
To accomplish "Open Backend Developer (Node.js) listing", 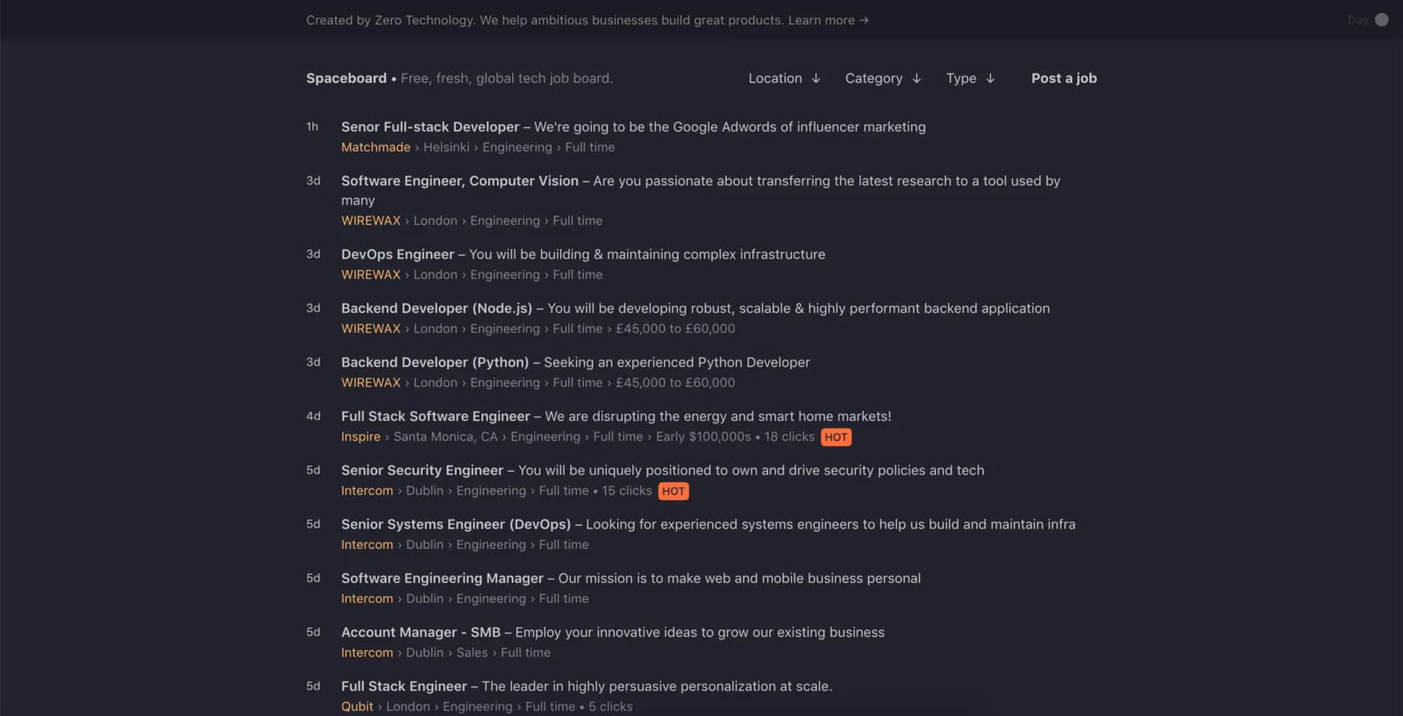I will pos(437,308).
